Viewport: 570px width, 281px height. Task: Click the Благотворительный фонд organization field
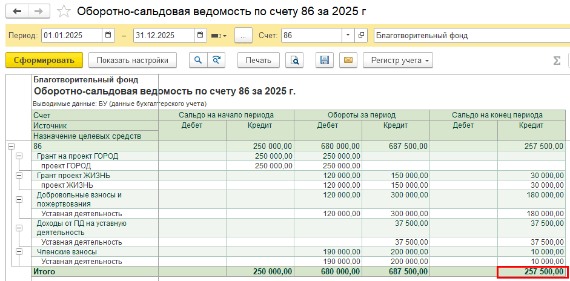coord(470,36)
